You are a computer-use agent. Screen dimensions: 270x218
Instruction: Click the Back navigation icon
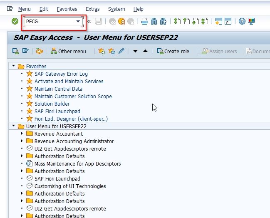(x=112, y=22)
